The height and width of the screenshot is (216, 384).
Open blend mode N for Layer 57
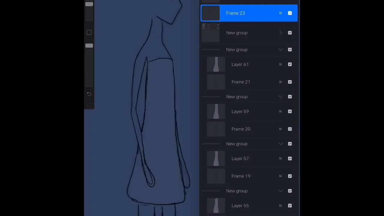[x=280, y=158]
